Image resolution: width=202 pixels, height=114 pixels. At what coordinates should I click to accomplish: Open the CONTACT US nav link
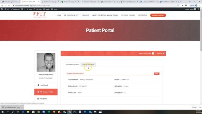tap(143, 15)
